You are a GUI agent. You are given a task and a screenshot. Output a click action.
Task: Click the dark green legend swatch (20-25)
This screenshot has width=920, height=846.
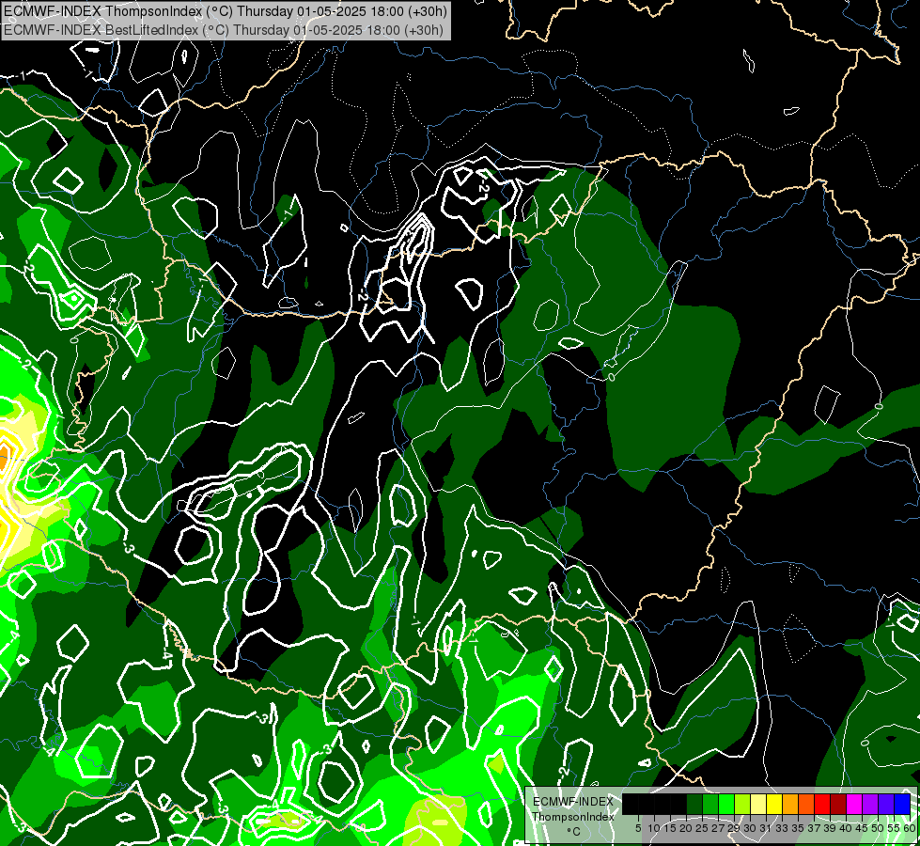point(694,804)
